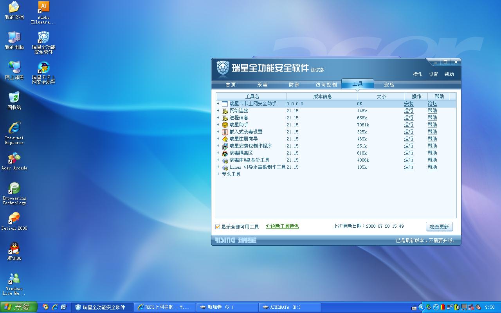Select the Empowering Technology desktop icon
The image size is (501, 313).
tap(14, 193)
